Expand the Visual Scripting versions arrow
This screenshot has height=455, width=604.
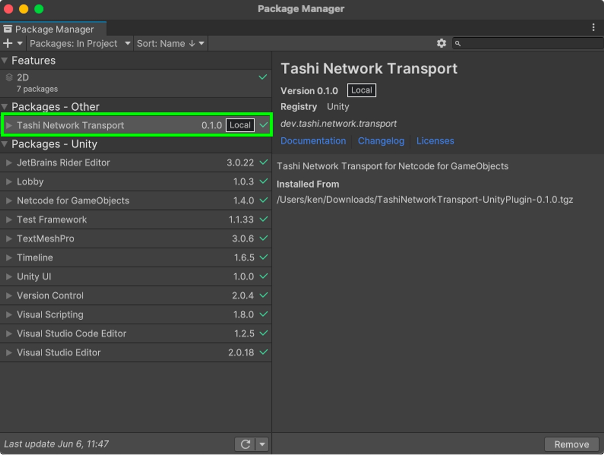tap(9, 315)
